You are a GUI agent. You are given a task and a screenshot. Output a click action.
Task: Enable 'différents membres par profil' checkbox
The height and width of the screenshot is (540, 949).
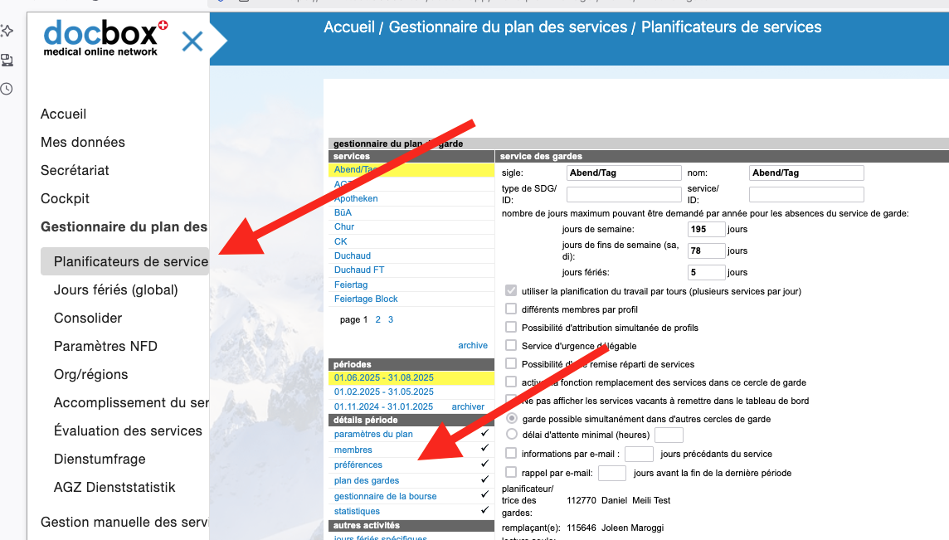(511, 309)
